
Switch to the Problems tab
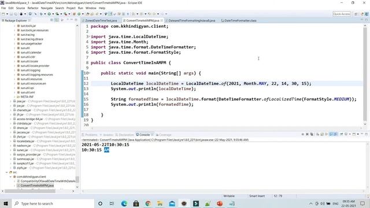click(90, 135)
